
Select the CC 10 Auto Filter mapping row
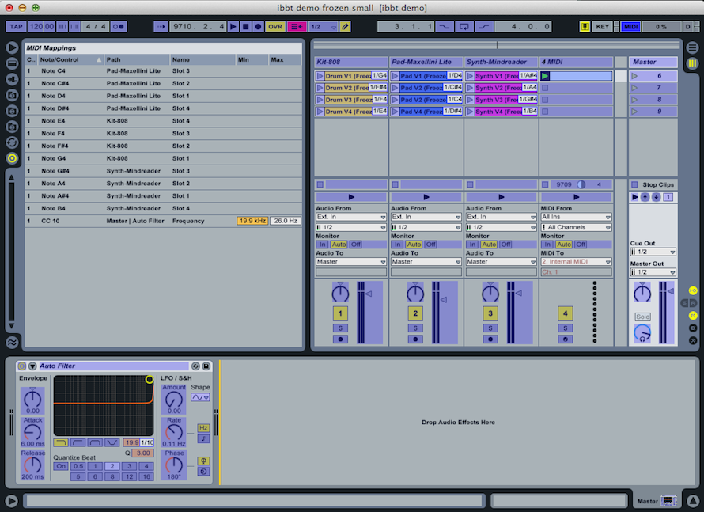(119, 221)
